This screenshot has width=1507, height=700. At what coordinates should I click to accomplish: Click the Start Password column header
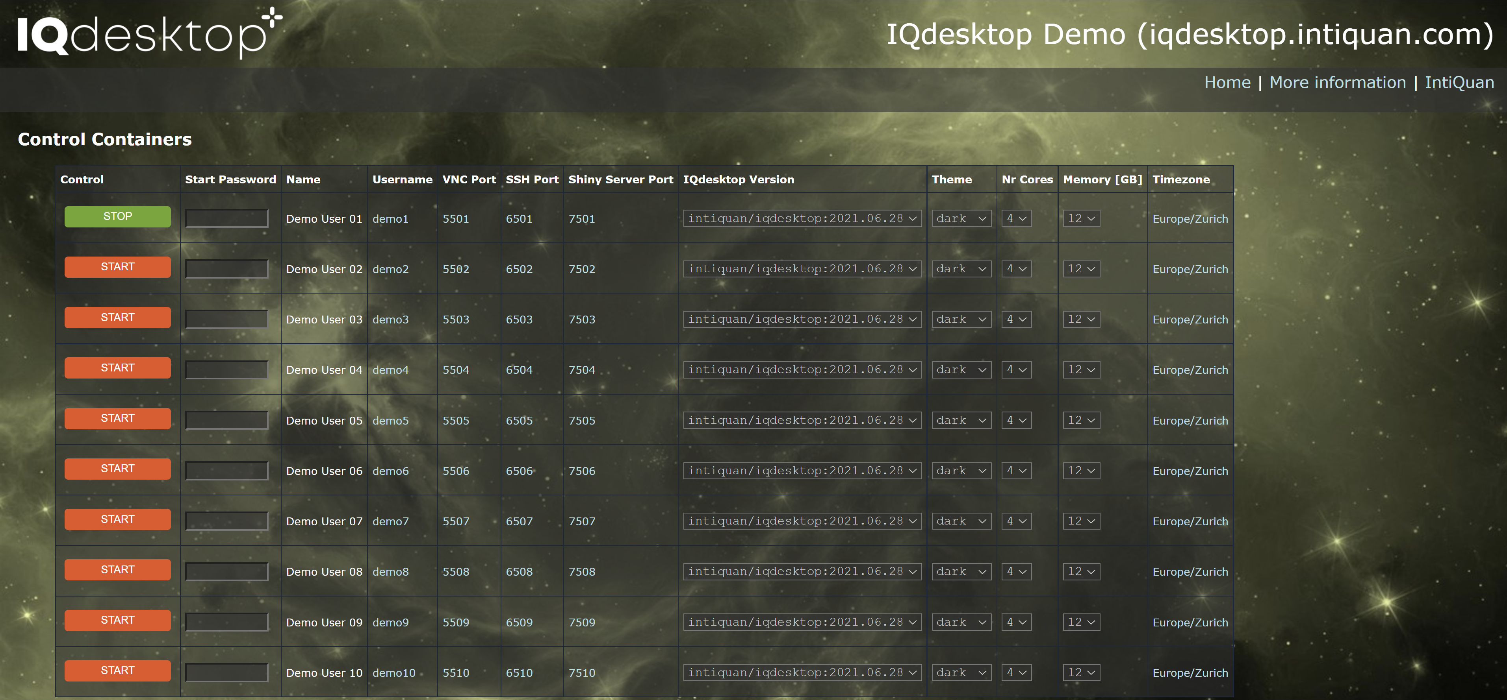[x=230, y=179]
